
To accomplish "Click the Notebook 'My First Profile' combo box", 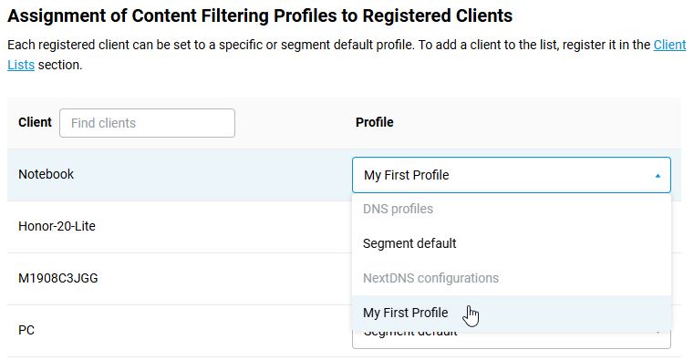I will tap(512, 175).
